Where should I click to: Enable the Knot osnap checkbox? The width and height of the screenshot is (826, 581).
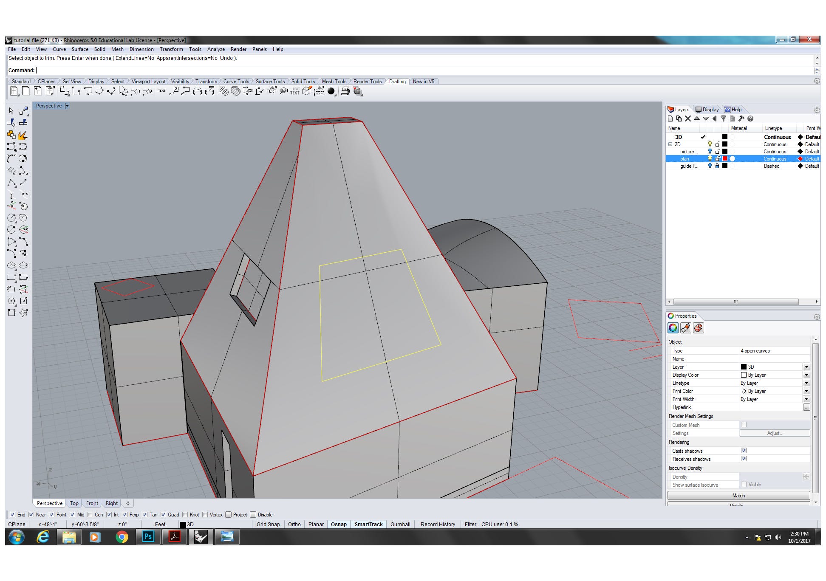tap(185, 515)
